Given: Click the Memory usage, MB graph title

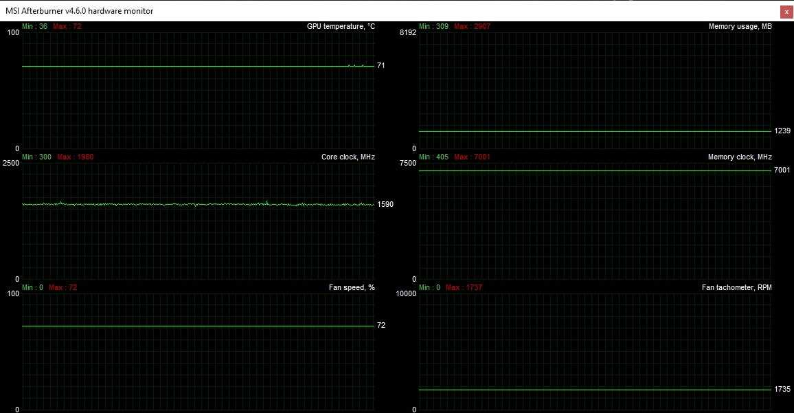Looking at the screenshot, I should [x=740, y=27].
